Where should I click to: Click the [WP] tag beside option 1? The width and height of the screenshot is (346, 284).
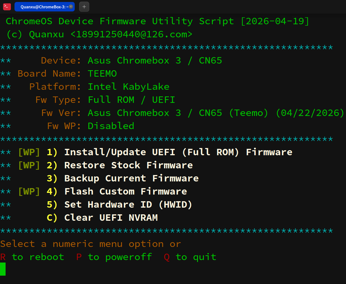pyautogui.click(x=29, y=152)
